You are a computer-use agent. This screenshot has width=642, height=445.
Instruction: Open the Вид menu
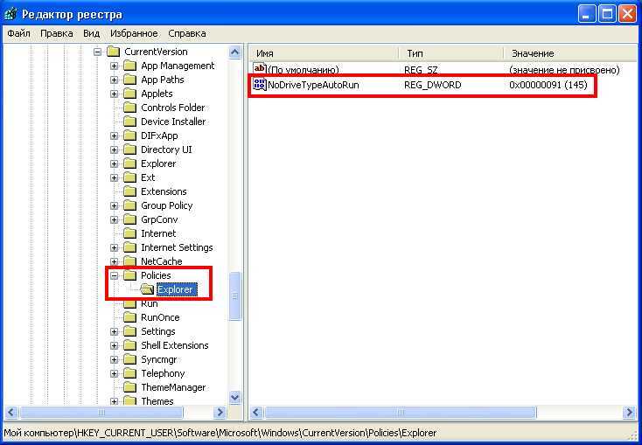91,33
